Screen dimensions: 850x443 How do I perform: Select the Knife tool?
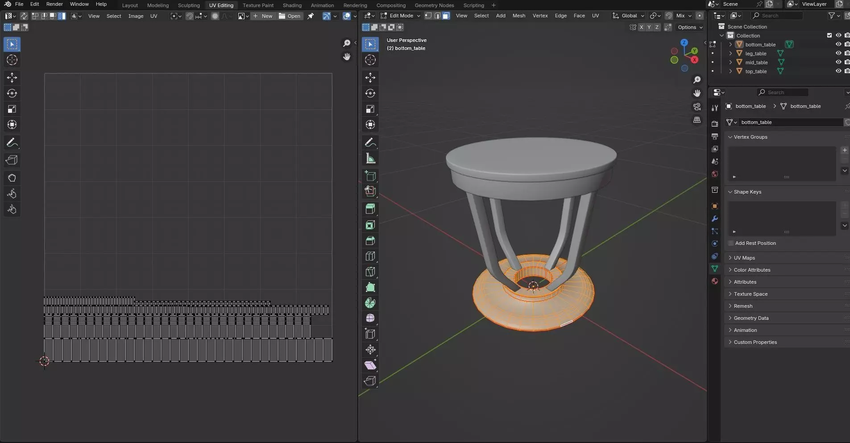pyautogui.click(x=370, y=272)
